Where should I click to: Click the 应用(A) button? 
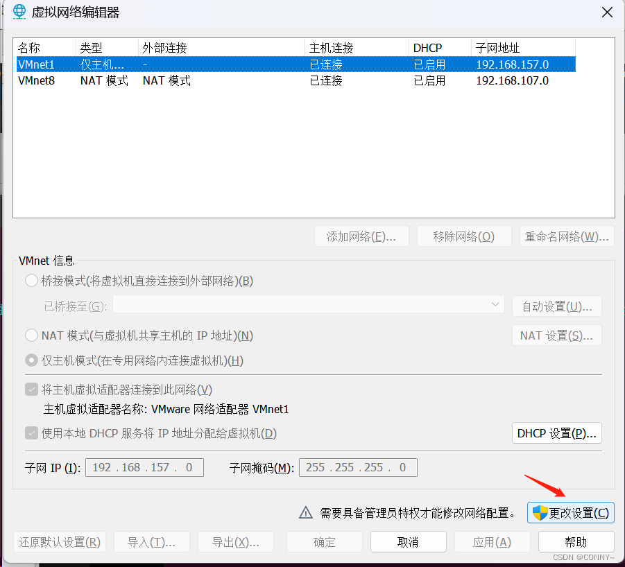click(x=493, y=542)
